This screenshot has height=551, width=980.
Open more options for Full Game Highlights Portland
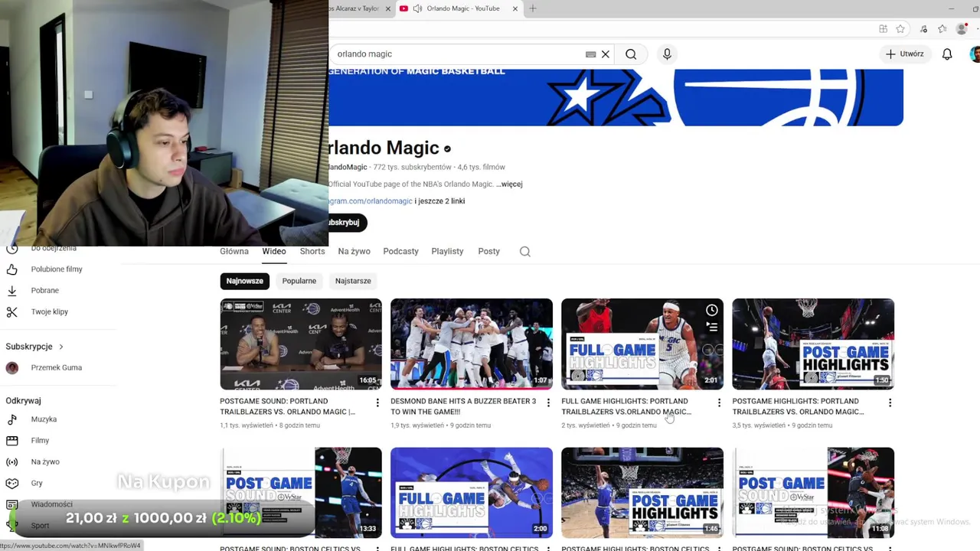point(718,403)
